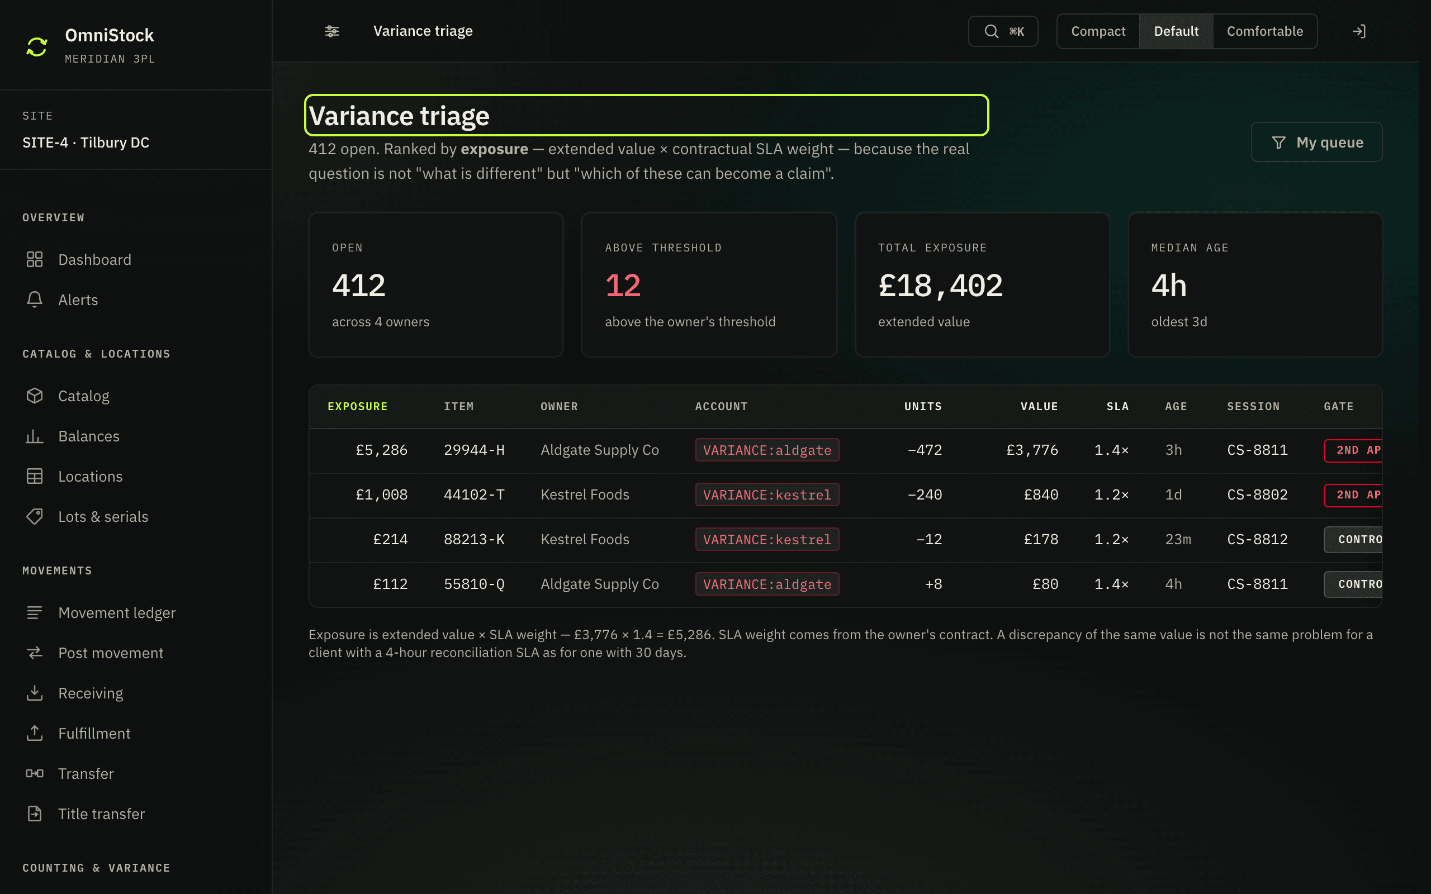Screen dimensions: 1431x894
Task: Click VARIANCE:aldgate tag in 29944-H row
Action: click(x=767, y=450)
